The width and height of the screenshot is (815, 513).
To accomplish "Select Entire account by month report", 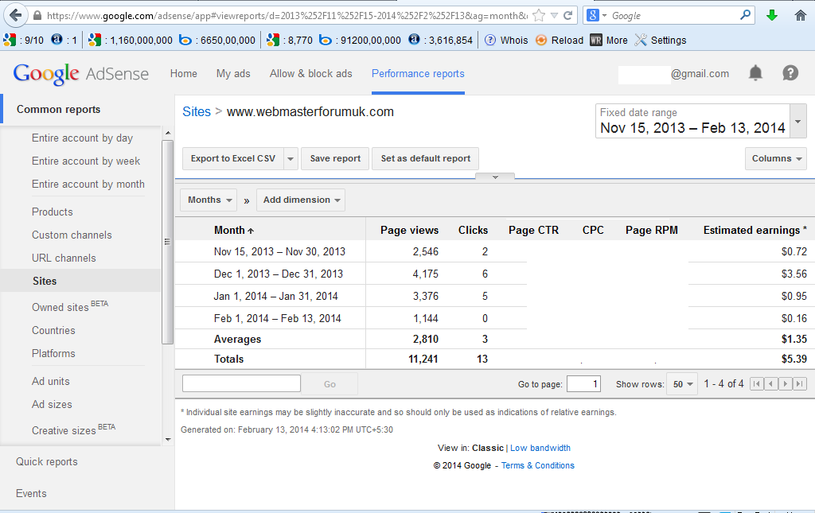I will (88, 184).
